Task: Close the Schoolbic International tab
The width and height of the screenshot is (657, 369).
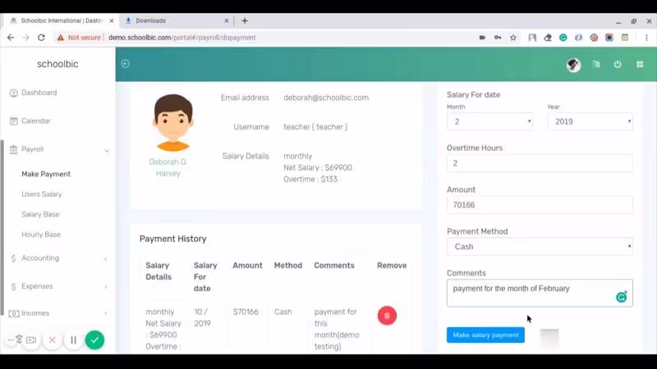Action: point(112,20)
